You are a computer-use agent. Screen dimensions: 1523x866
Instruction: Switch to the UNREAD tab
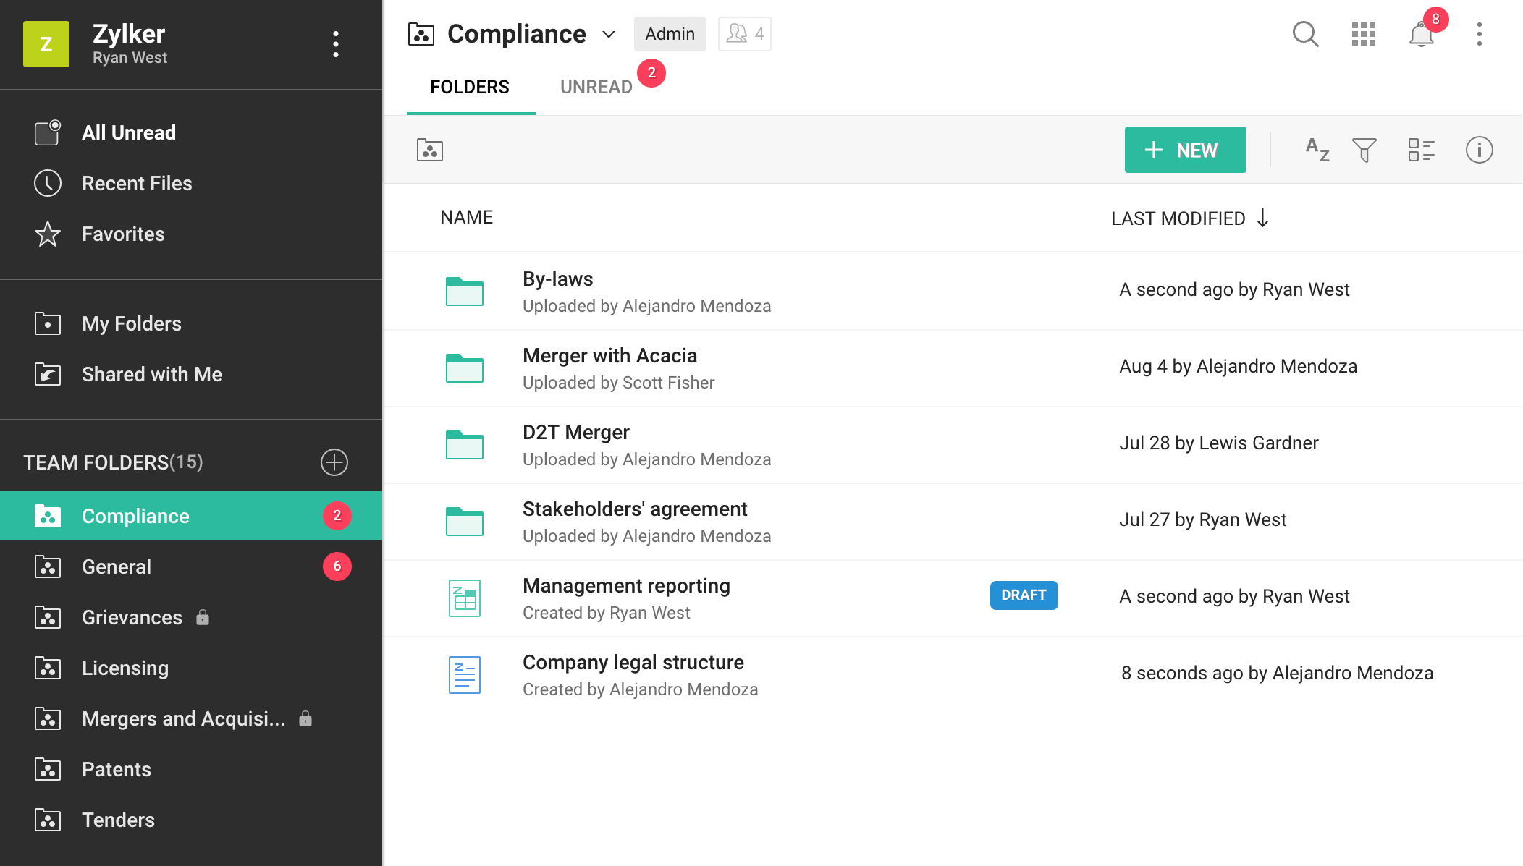point(596,87)
